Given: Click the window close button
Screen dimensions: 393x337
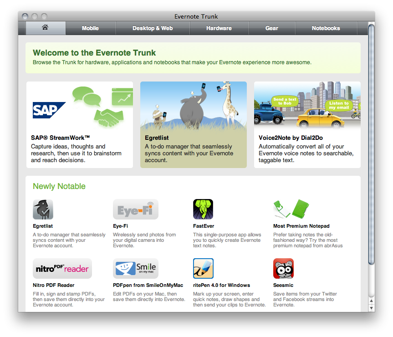Looking at the screenshot, I should (x=25, y=16).
